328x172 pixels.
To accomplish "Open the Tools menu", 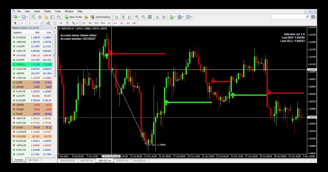I will [x=58, y=11].
